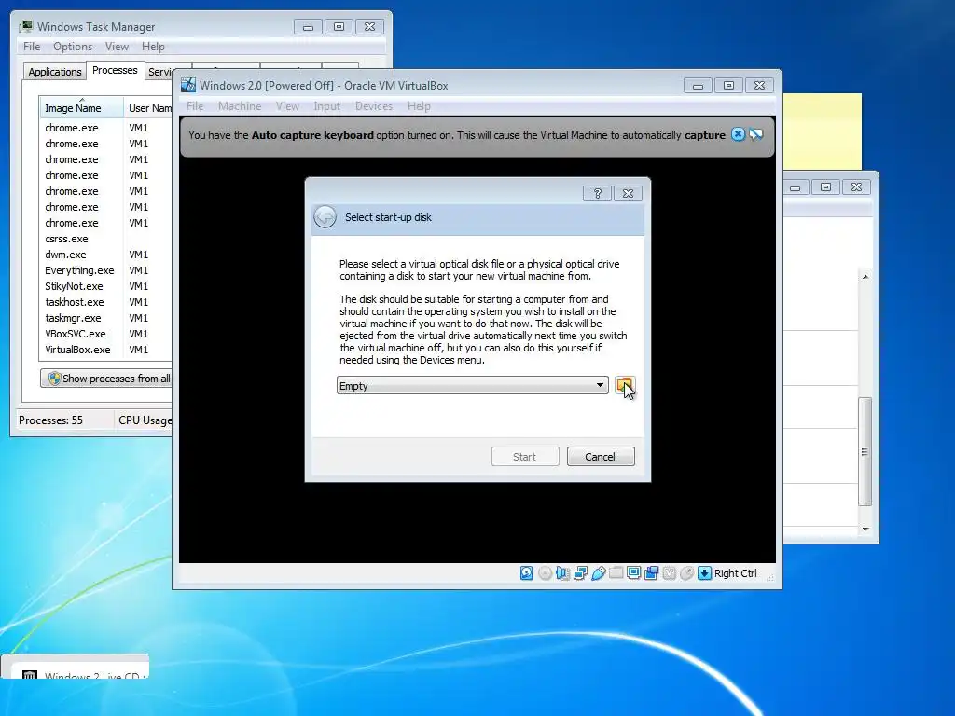Sort by User Name column header
Image resolution: width=955 pixels, height=716 pixels.
click(x=148, y=107)
